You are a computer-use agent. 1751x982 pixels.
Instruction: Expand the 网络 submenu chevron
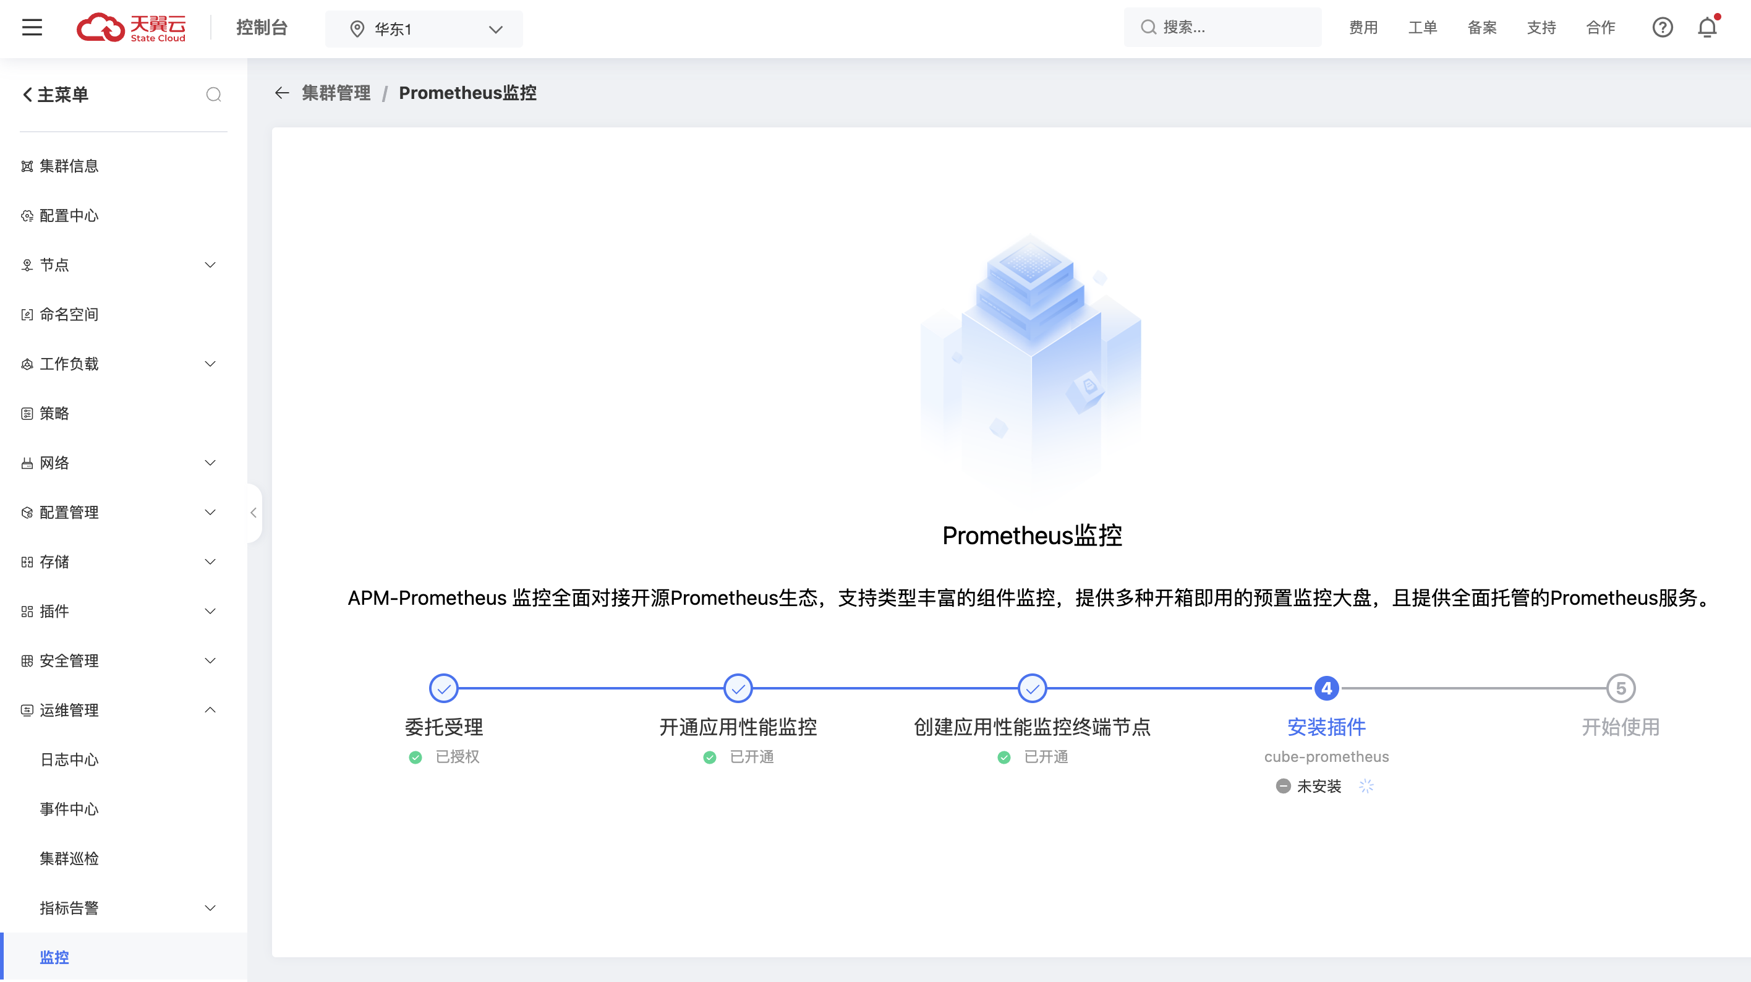click(211, 463)
